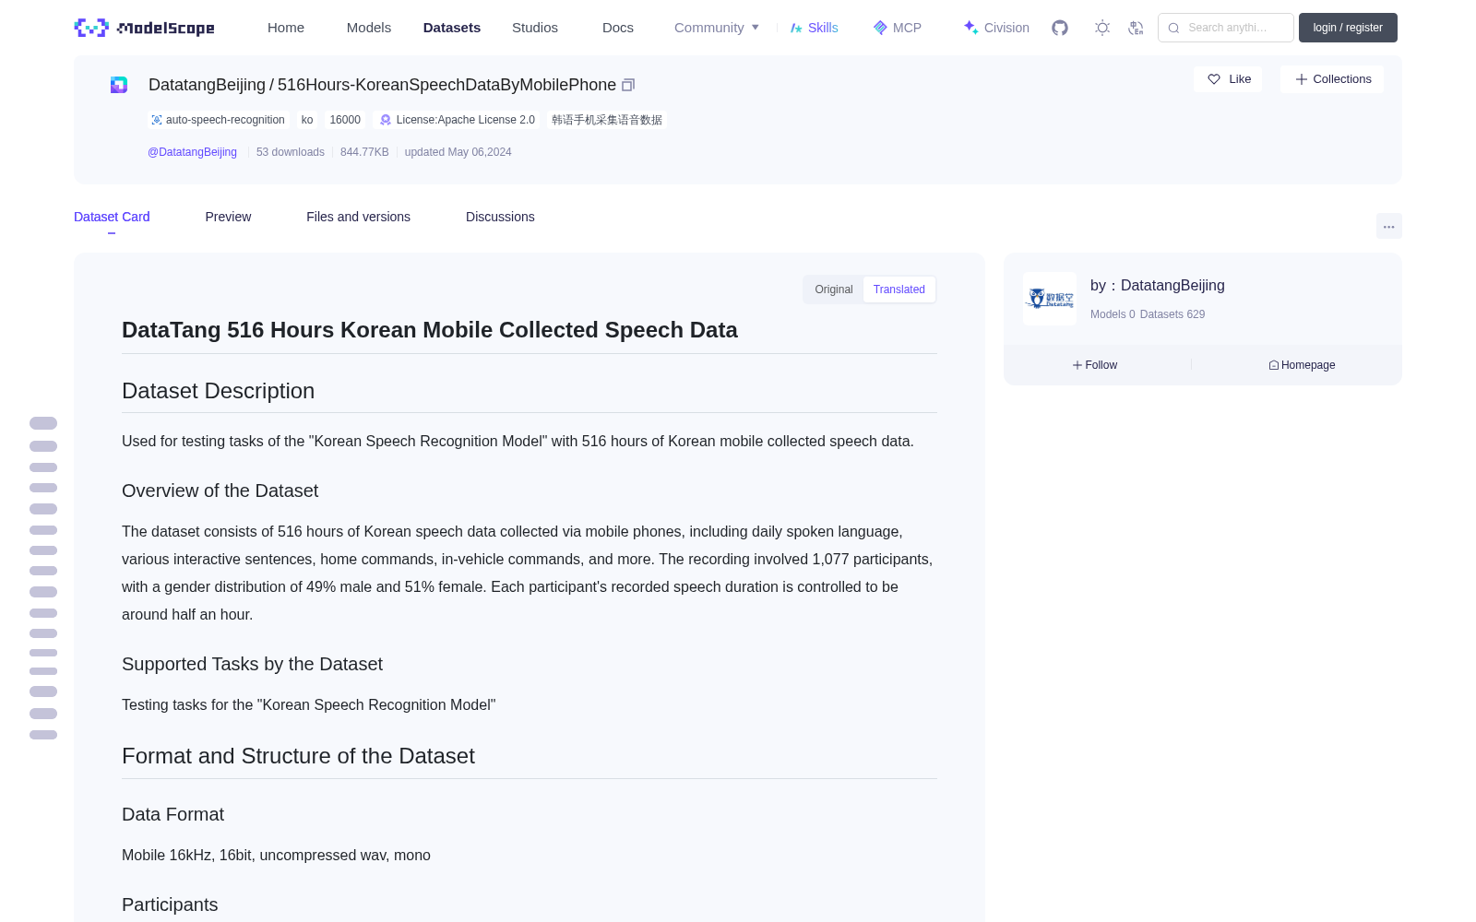Switch to Files and versions tab
The width and height of the screenshot is (1476, 922).
(358, 217)
